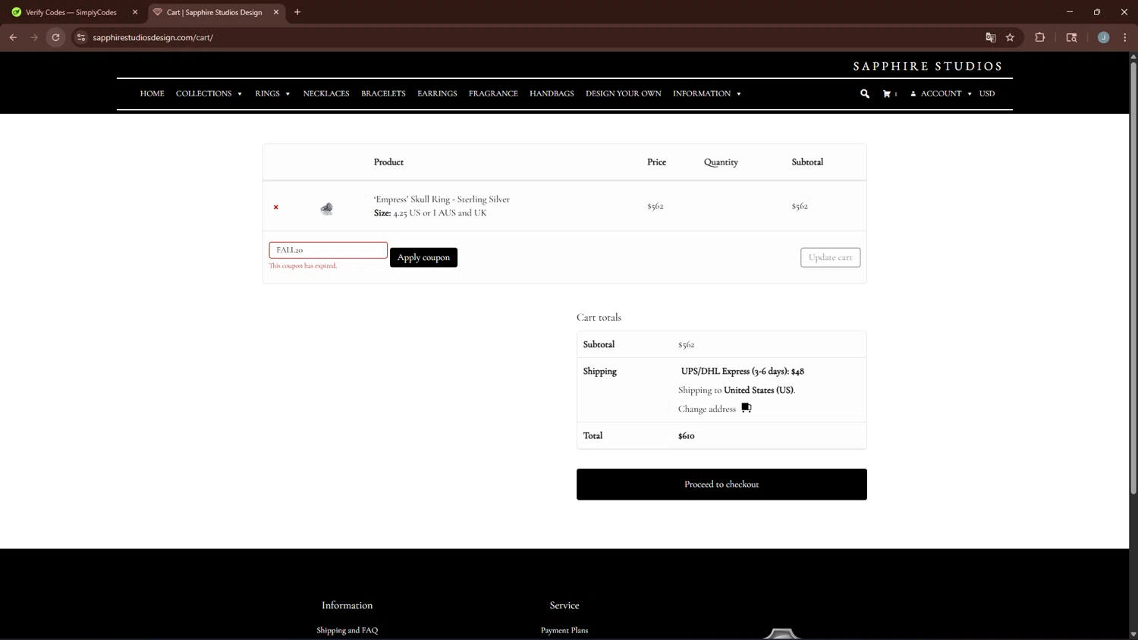The height and width of the screenshot is (640, 1138).
Task: Go forward with browser forward arrow
Action: [34, 37]
